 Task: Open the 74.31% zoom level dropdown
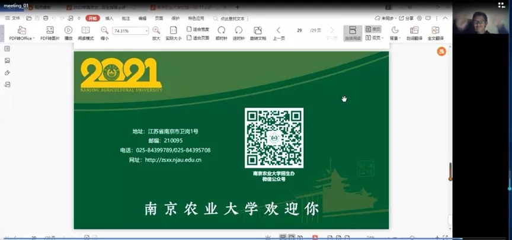pyautogui.click(x=145, y=31)
